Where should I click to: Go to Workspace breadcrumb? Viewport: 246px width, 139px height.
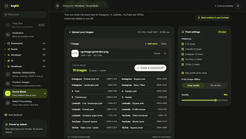pos(68,6)
